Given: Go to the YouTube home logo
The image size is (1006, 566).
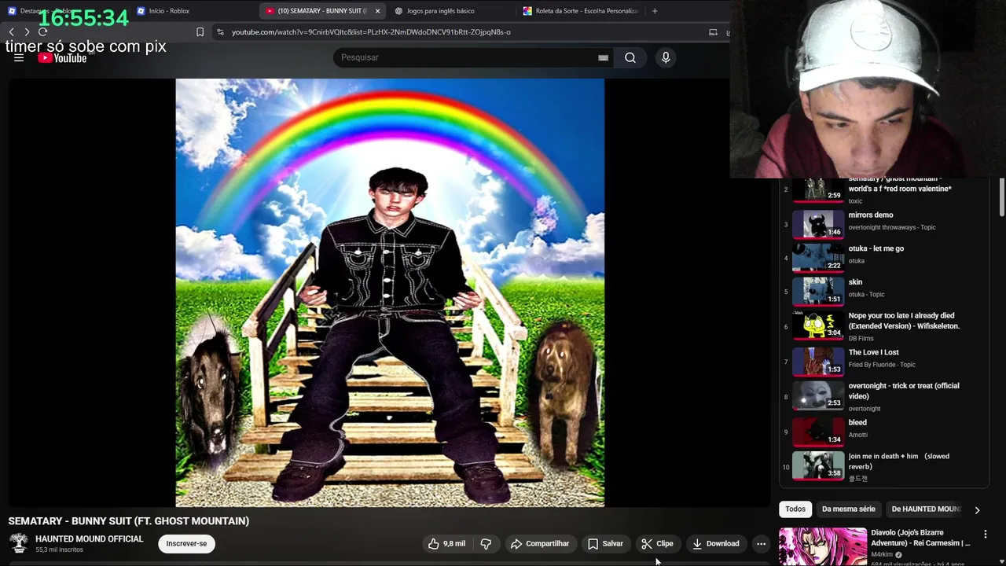Looking at the screenshot, I should 62,57.
